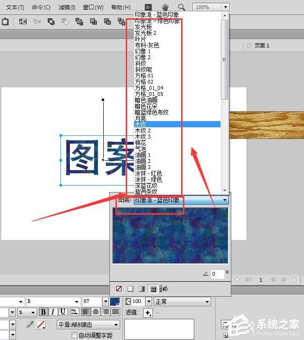The height and width of the screenshot is (340, 304).
Task: Choose the gradient fill option icon
Action: coord(142,289)
